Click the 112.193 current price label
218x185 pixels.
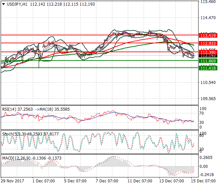(x=208, y=56)
